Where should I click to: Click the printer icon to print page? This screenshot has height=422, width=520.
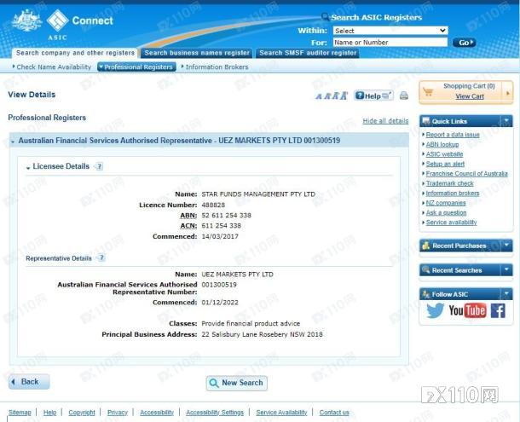404,95
